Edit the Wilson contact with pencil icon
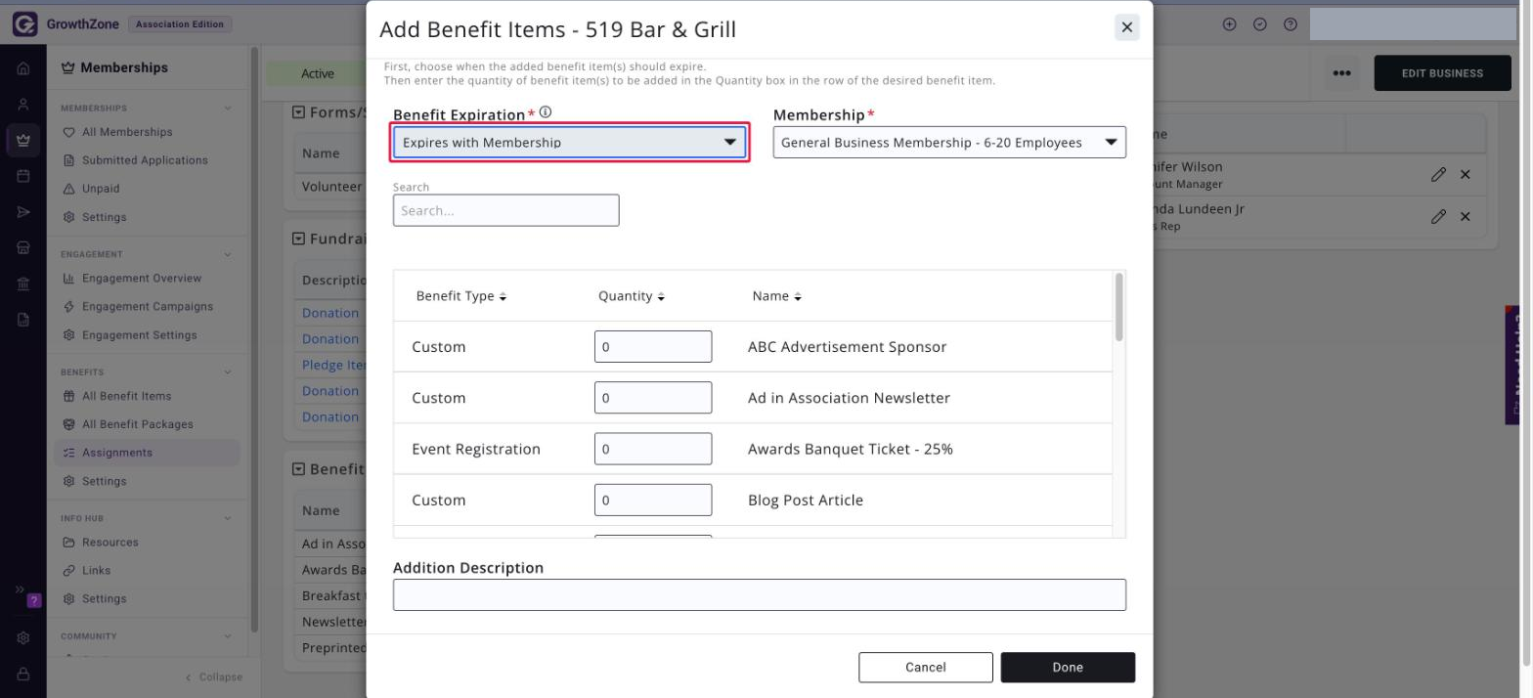The height and width of the screenshot is (698, 1533). click(1438, 174)
